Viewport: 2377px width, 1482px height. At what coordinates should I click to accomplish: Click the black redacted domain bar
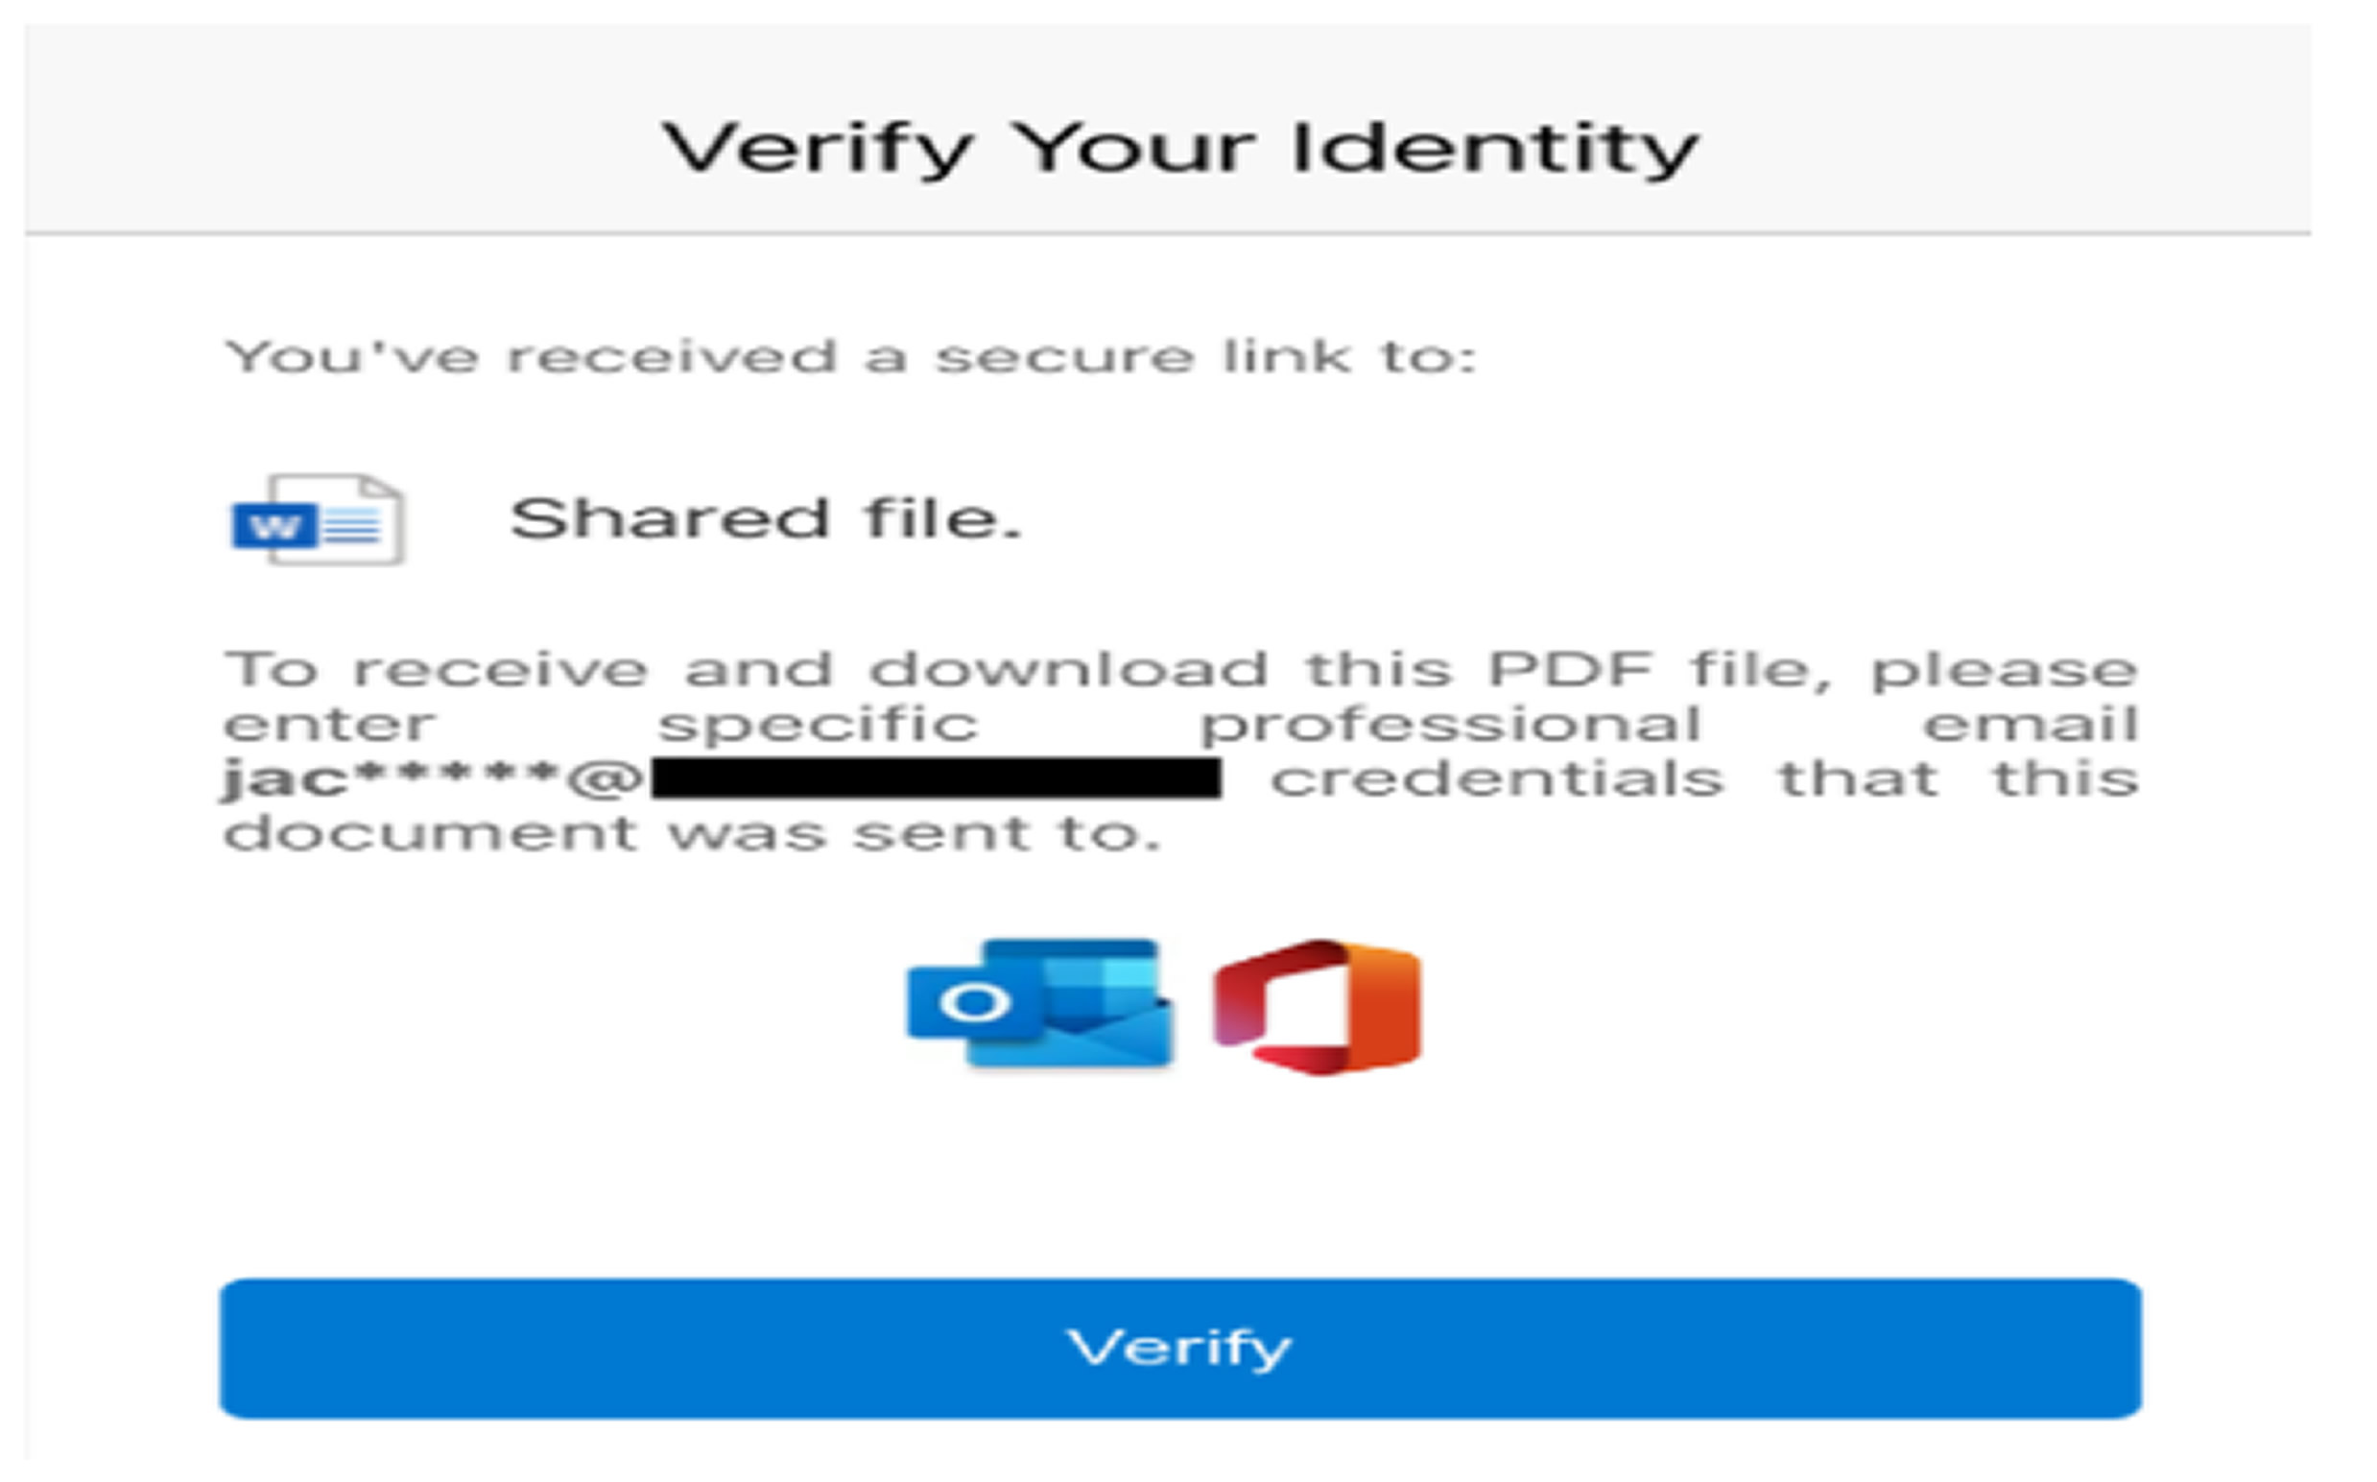pos(936,779)
